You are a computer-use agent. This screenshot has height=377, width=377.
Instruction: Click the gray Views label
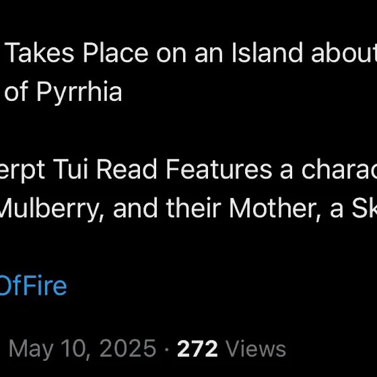(x=256, y=349)
